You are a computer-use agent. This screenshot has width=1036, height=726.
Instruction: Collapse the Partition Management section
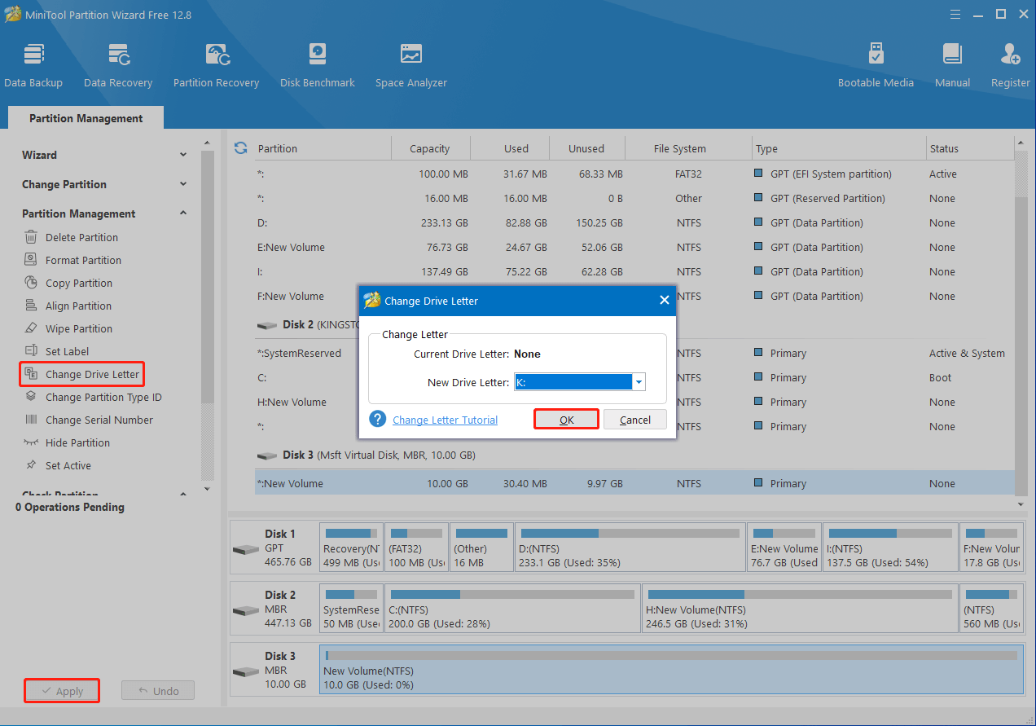click(183, 213)
